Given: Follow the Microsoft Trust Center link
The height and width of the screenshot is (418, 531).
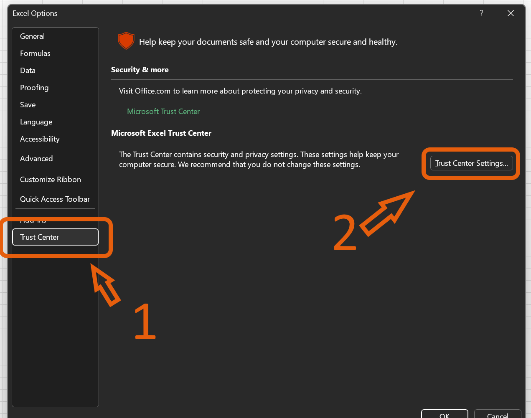Looking at the screenshot, I should point(163,111).
